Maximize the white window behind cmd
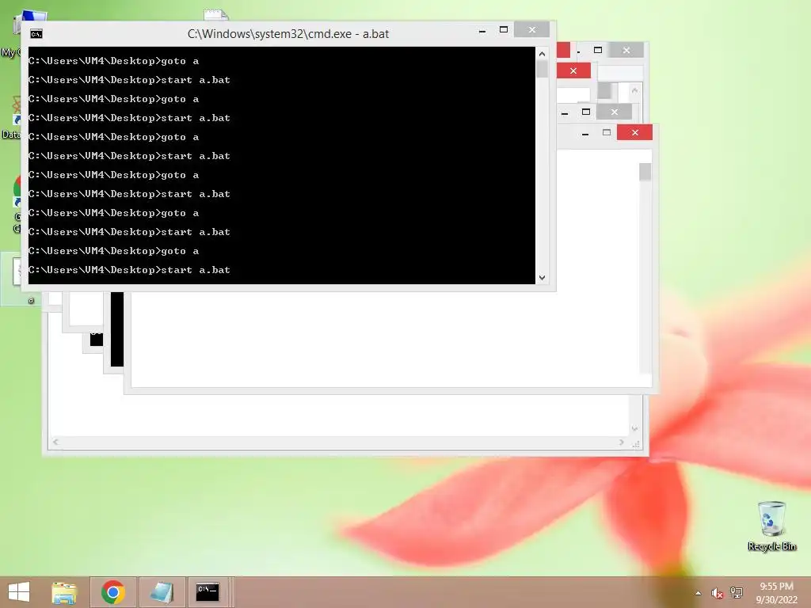 click(607, 133)
